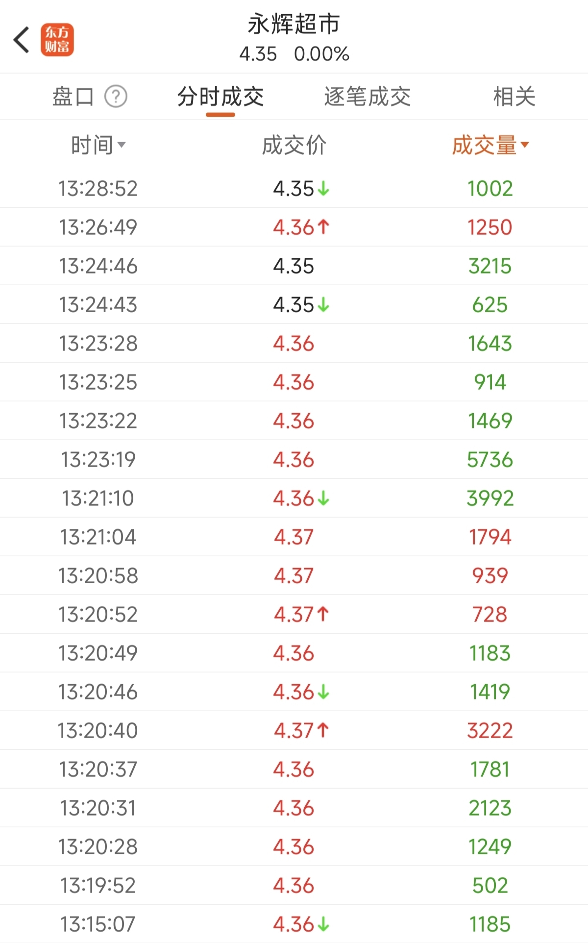Click the 4.35 0.00% price summary
This screenshot has height=943, width=588.
(x=294, y=54)
